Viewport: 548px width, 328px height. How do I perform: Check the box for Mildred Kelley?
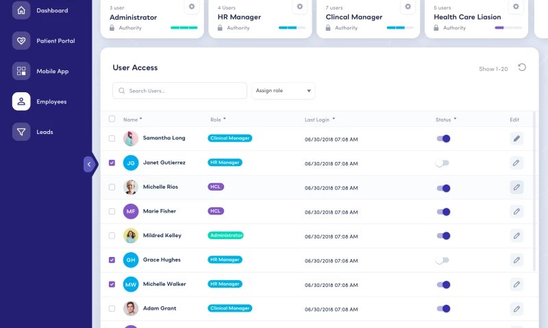[x=112, y=236]
